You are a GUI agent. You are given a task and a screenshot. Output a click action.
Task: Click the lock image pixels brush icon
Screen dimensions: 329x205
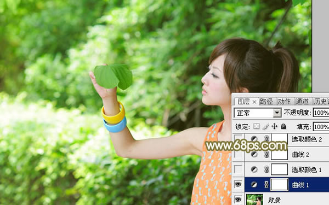[265, 126]
